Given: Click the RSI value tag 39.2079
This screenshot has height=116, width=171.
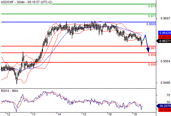Looking at the screenshot, I should pos(164,106).
